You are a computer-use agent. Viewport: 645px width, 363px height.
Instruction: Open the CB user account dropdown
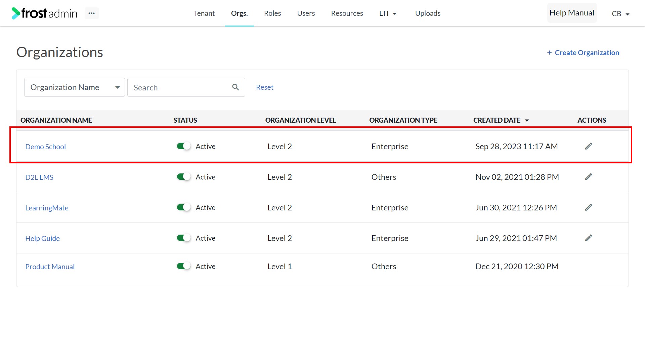[x=620, y=14]
